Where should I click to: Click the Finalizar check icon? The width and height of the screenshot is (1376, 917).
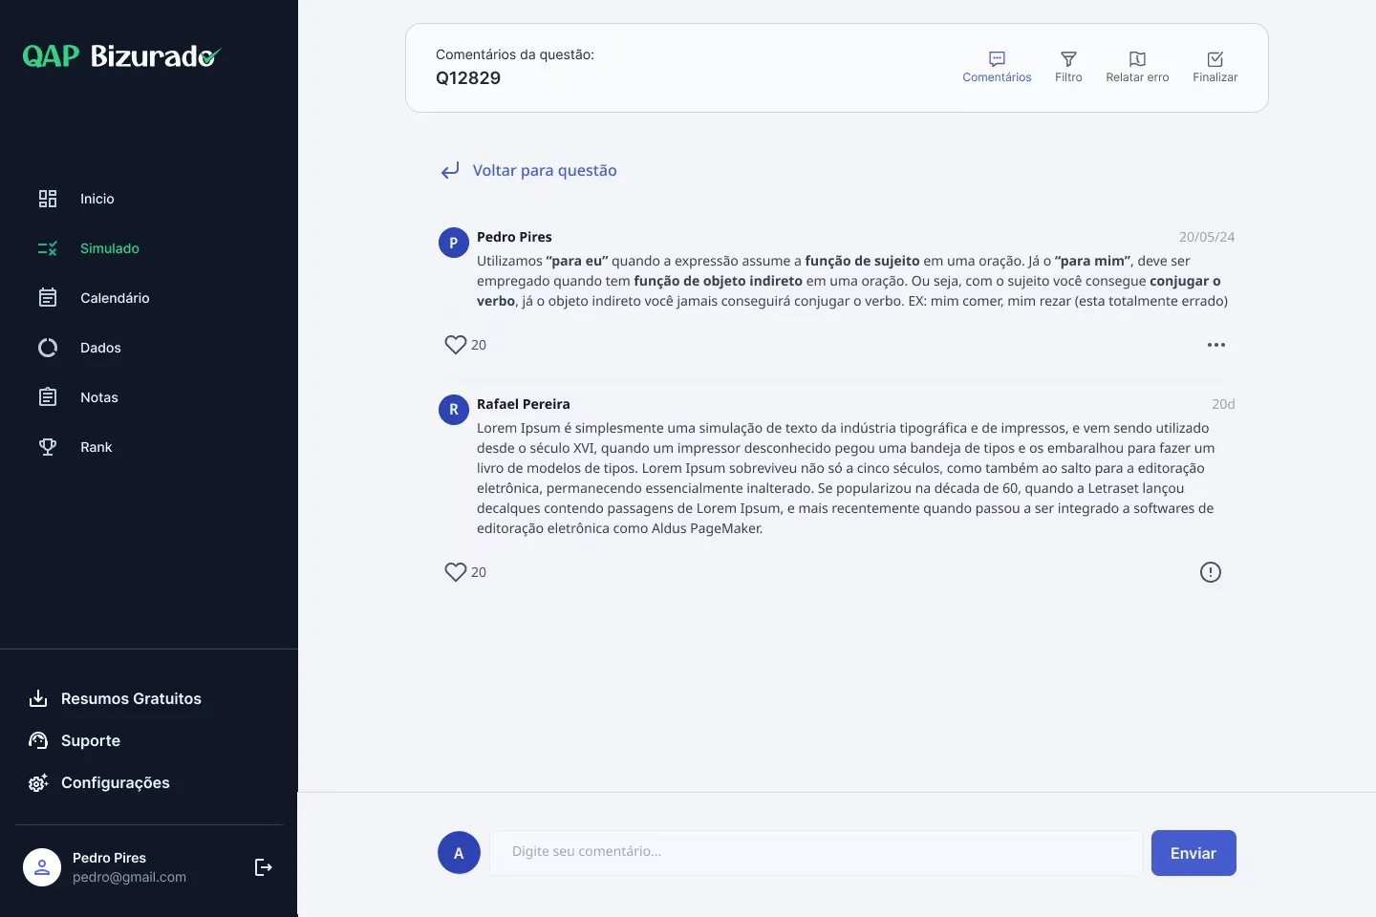1215,59
